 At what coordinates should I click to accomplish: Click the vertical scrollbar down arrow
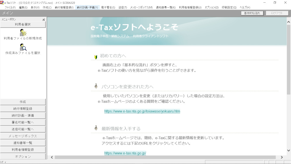[289, 150]
